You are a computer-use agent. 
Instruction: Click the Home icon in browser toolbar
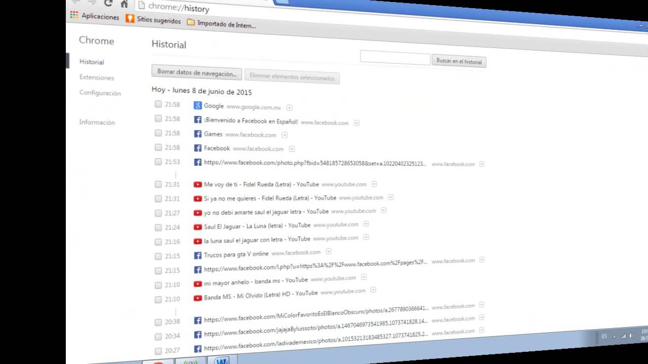click(x=124, y=4)
